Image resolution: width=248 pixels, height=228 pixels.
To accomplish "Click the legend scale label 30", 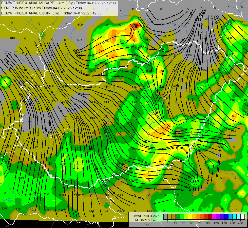I will point(184,223).
